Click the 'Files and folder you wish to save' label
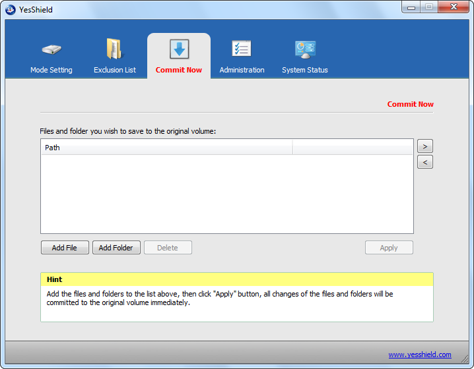 pyautogui.click(x=128, y=131)
